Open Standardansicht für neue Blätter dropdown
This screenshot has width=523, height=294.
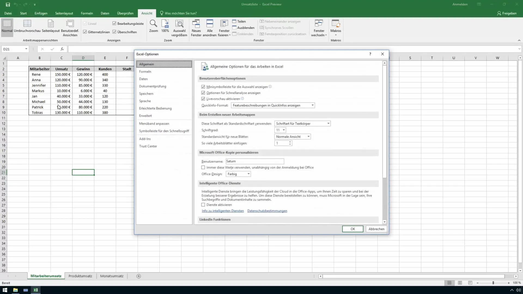point(292,137)
